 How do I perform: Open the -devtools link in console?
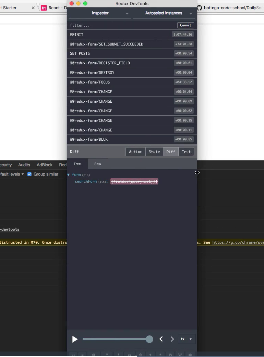10,229
